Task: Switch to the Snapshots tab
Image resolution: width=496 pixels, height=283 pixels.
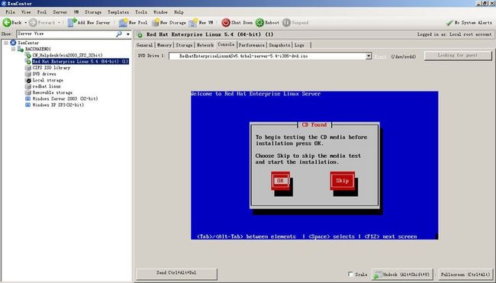Action: (279, 45)
